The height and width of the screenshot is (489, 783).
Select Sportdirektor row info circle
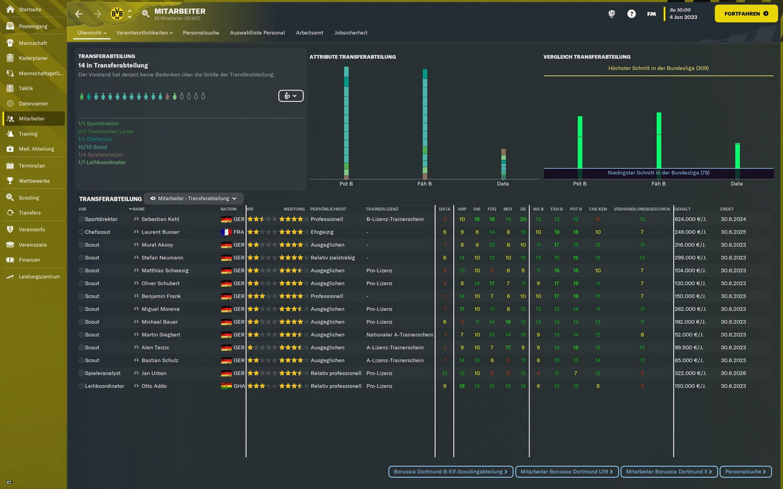click(81, 219)
